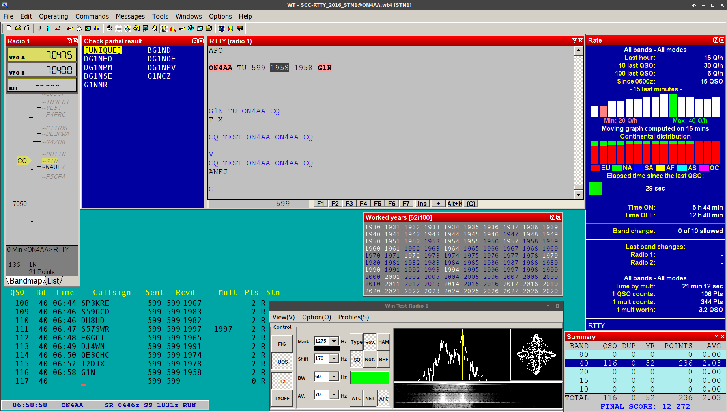Click the ATC button
Screen dimensions: 727x412
tap(357, 398)
